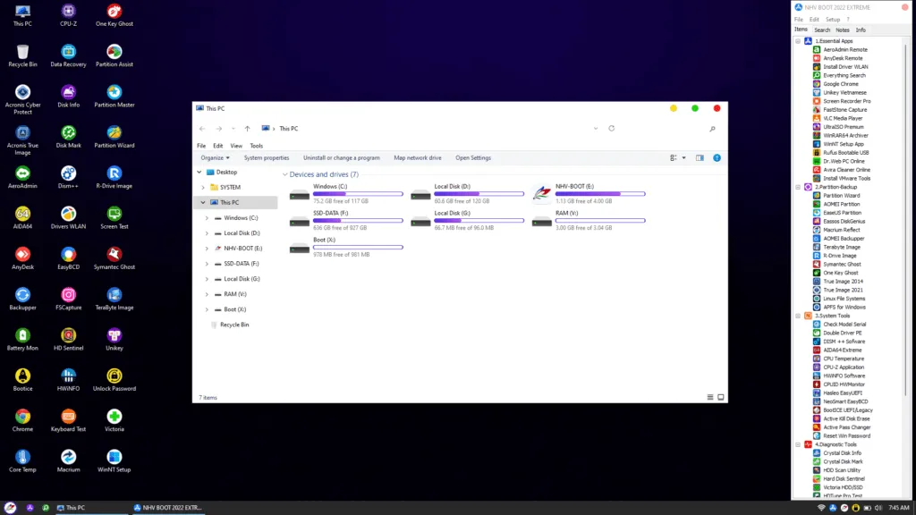Open the Organize dropdown menu
Viewport: 916px width, 515px height.
click(x=215, y=158)
